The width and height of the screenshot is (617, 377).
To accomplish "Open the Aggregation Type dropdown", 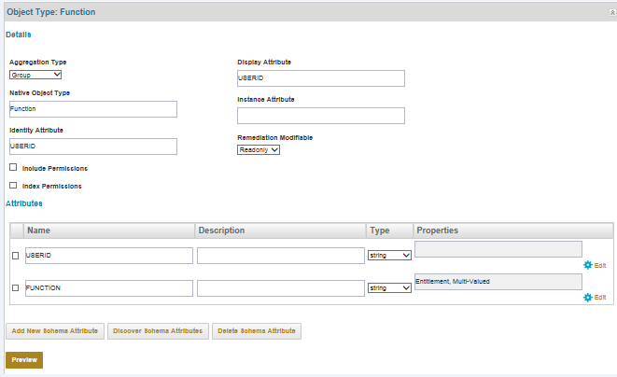I will tap(35, 75).
